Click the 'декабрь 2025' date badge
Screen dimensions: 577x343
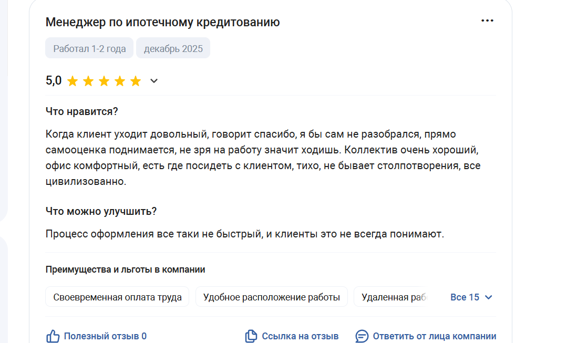point(173,49)
